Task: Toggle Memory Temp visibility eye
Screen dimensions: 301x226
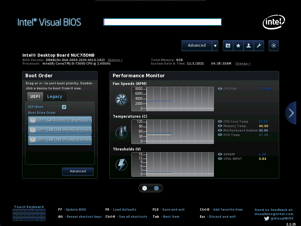Action: [x=220, y=126]
